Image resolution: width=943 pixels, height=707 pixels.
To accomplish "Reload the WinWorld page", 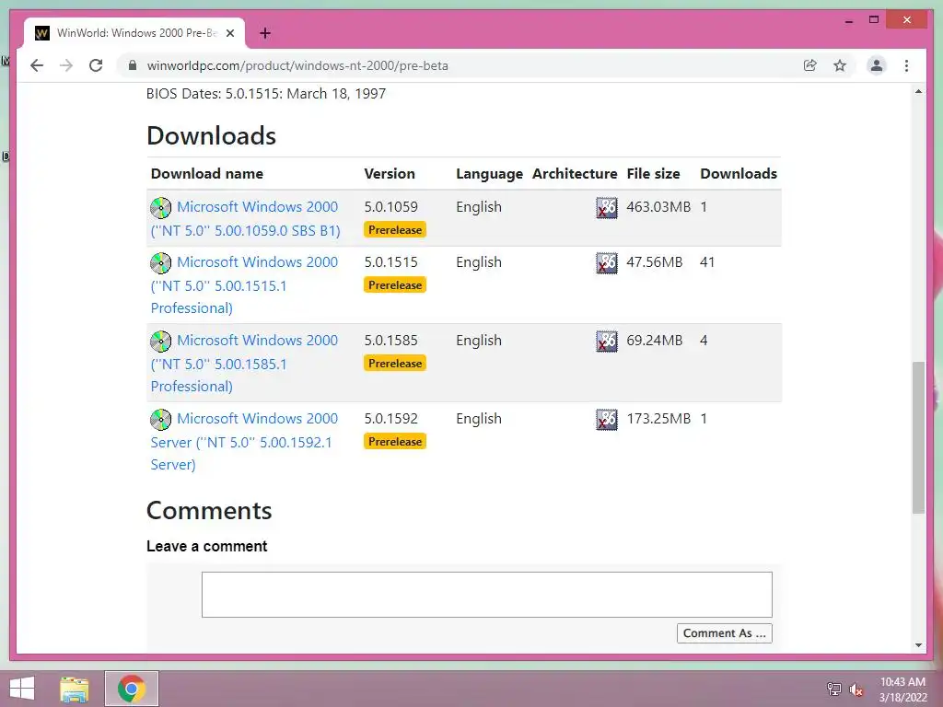I will [96, 65].
